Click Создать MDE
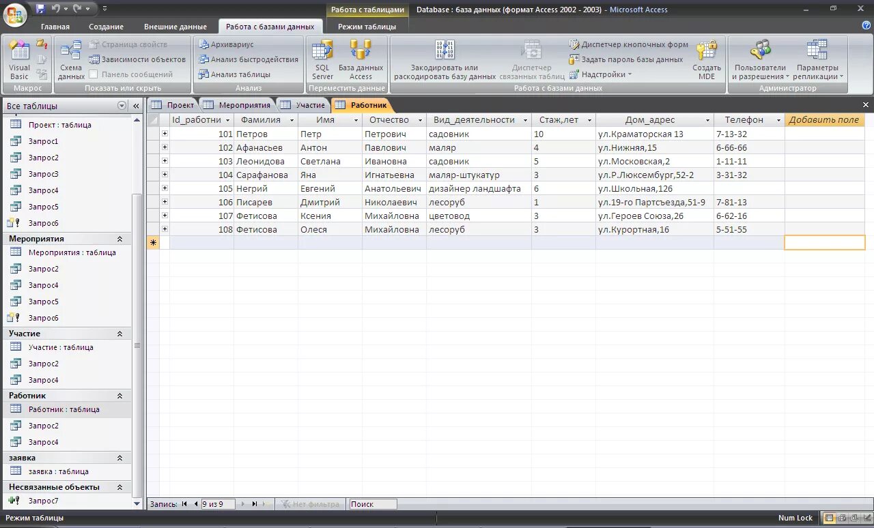874x528 pixels. pyautogui.click(x=706, y=60)
